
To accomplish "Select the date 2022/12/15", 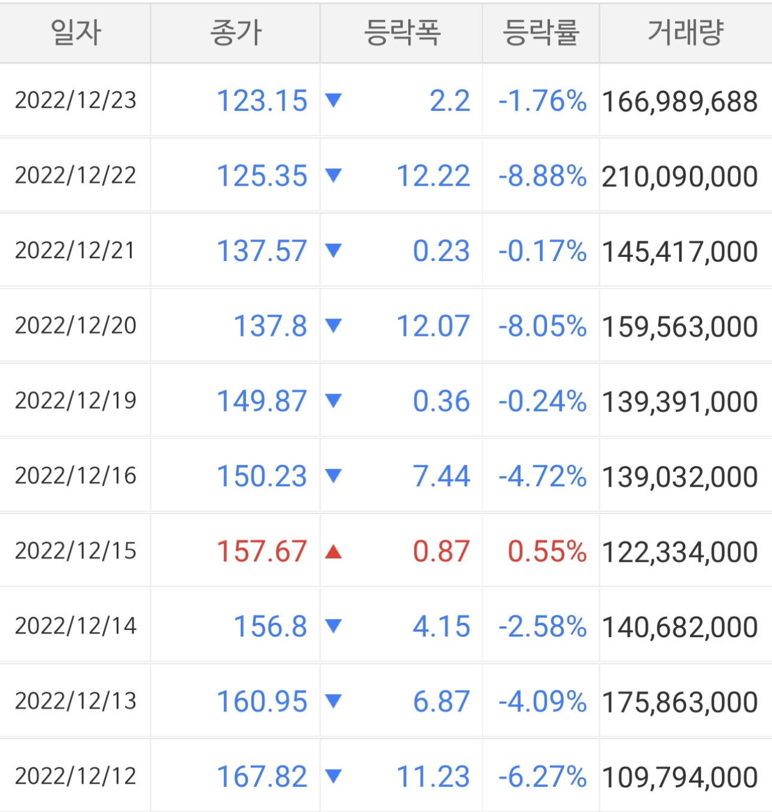I will (x=76, y=551).
